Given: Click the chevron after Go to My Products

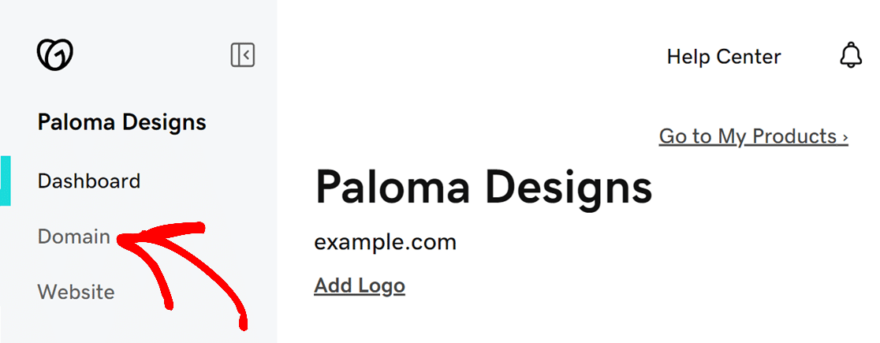Looking at the screenshot, I should (845, 137).
